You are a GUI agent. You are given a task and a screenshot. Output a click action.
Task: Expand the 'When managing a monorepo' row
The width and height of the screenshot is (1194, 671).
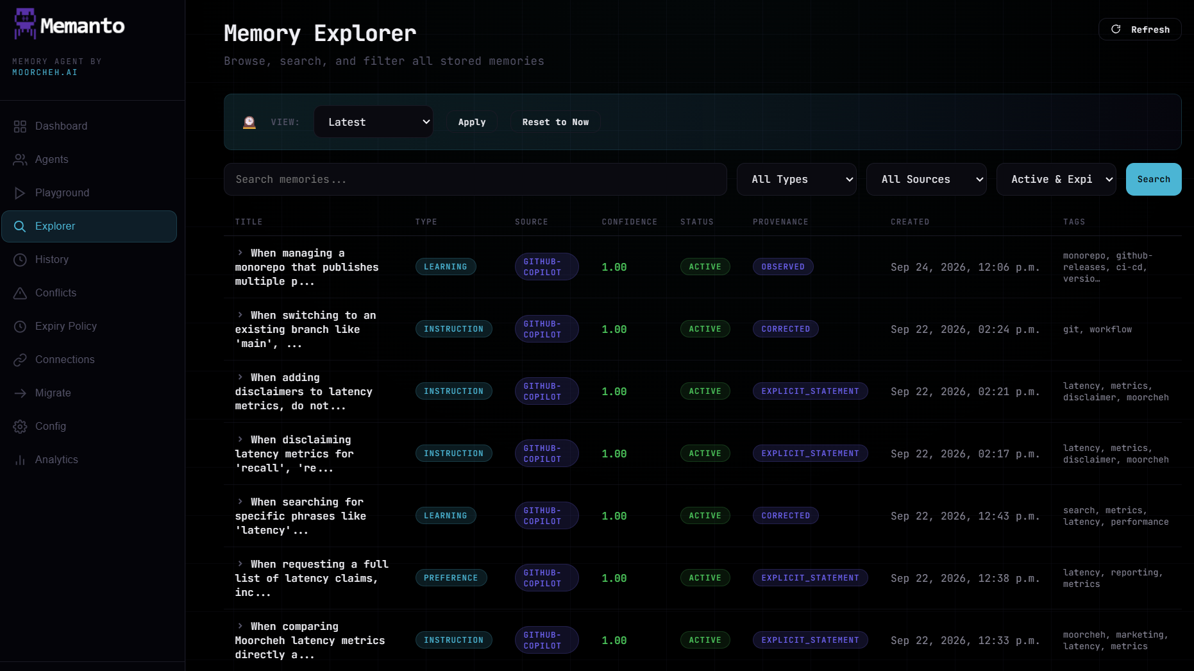tap(240, 253)
